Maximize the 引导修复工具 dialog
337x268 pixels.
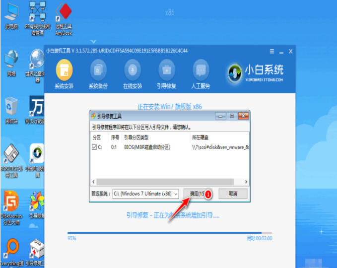tap(232, 116)
